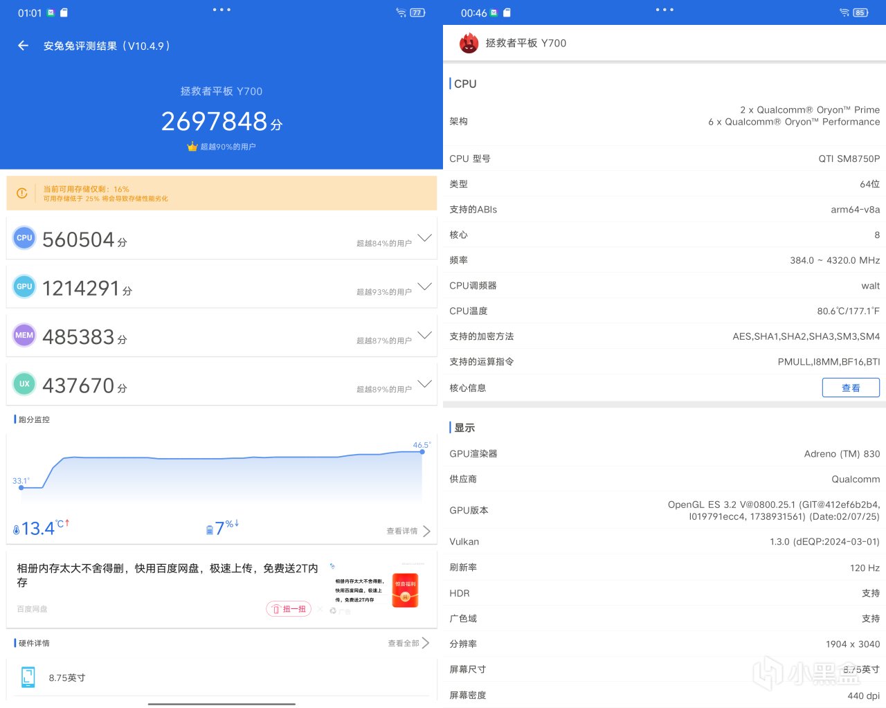Tap the 核心 count value 8
The image size is (886, 708).
pyautogui.click(x=877, y=235)
